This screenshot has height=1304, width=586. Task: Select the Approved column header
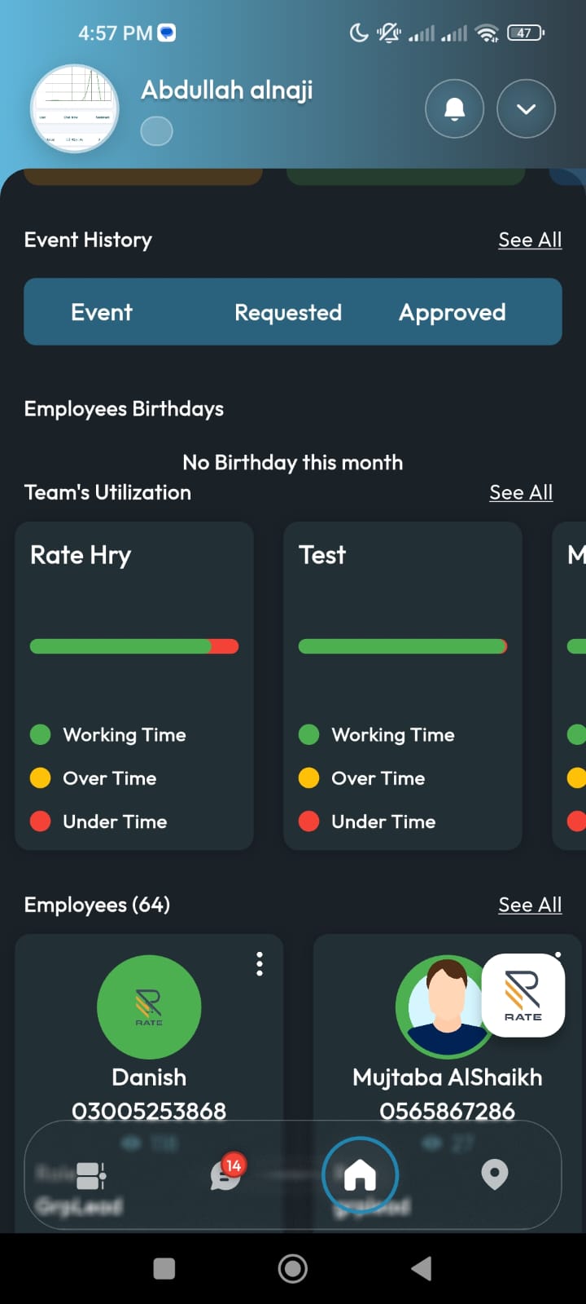pyautogui.click(x=453, y=313)
